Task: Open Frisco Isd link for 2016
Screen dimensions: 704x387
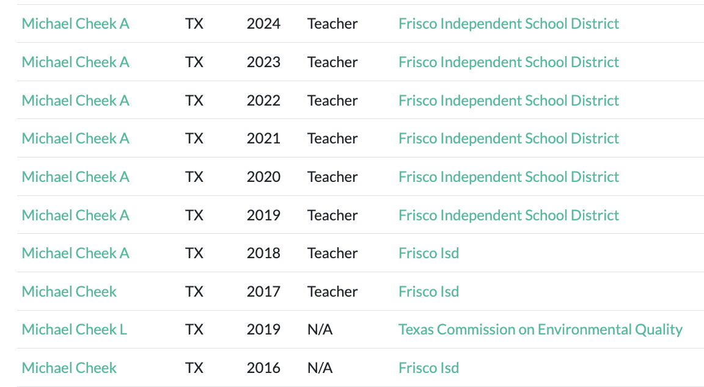Action: (428, 368)
